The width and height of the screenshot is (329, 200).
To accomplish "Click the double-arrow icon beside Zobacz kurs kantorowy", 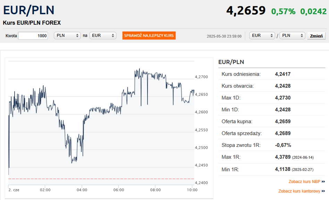I will tap(323, 191).
